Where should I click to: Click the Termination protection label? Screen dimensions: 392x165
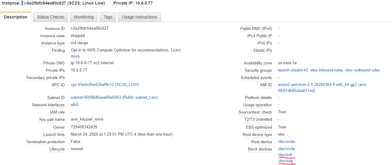pos(45,142)
